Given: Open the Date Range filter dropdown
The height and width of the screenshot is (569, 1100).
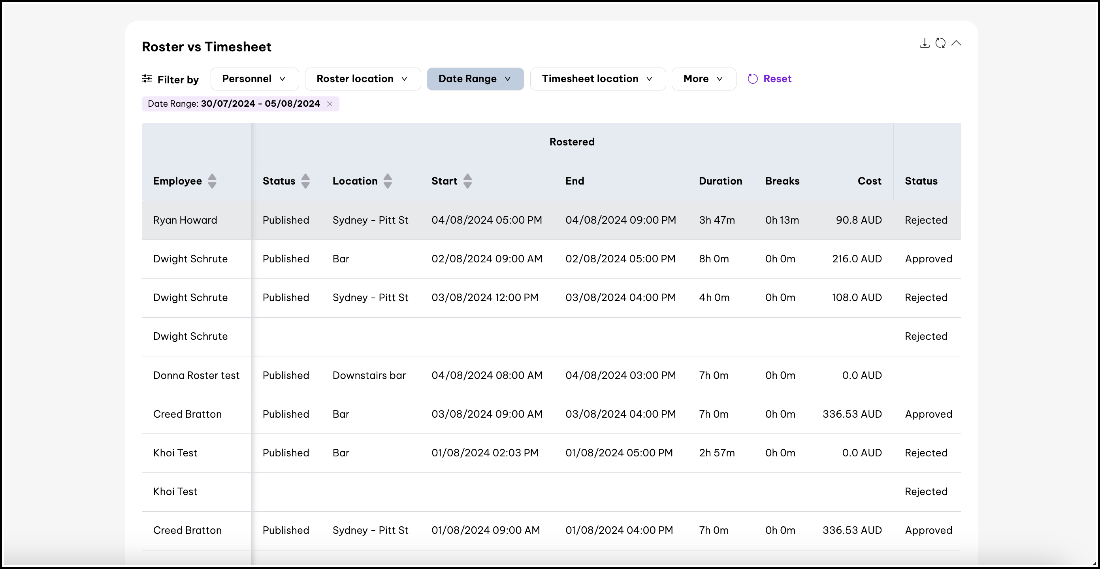Looking at the screenshot, I should tap(475, 79).
